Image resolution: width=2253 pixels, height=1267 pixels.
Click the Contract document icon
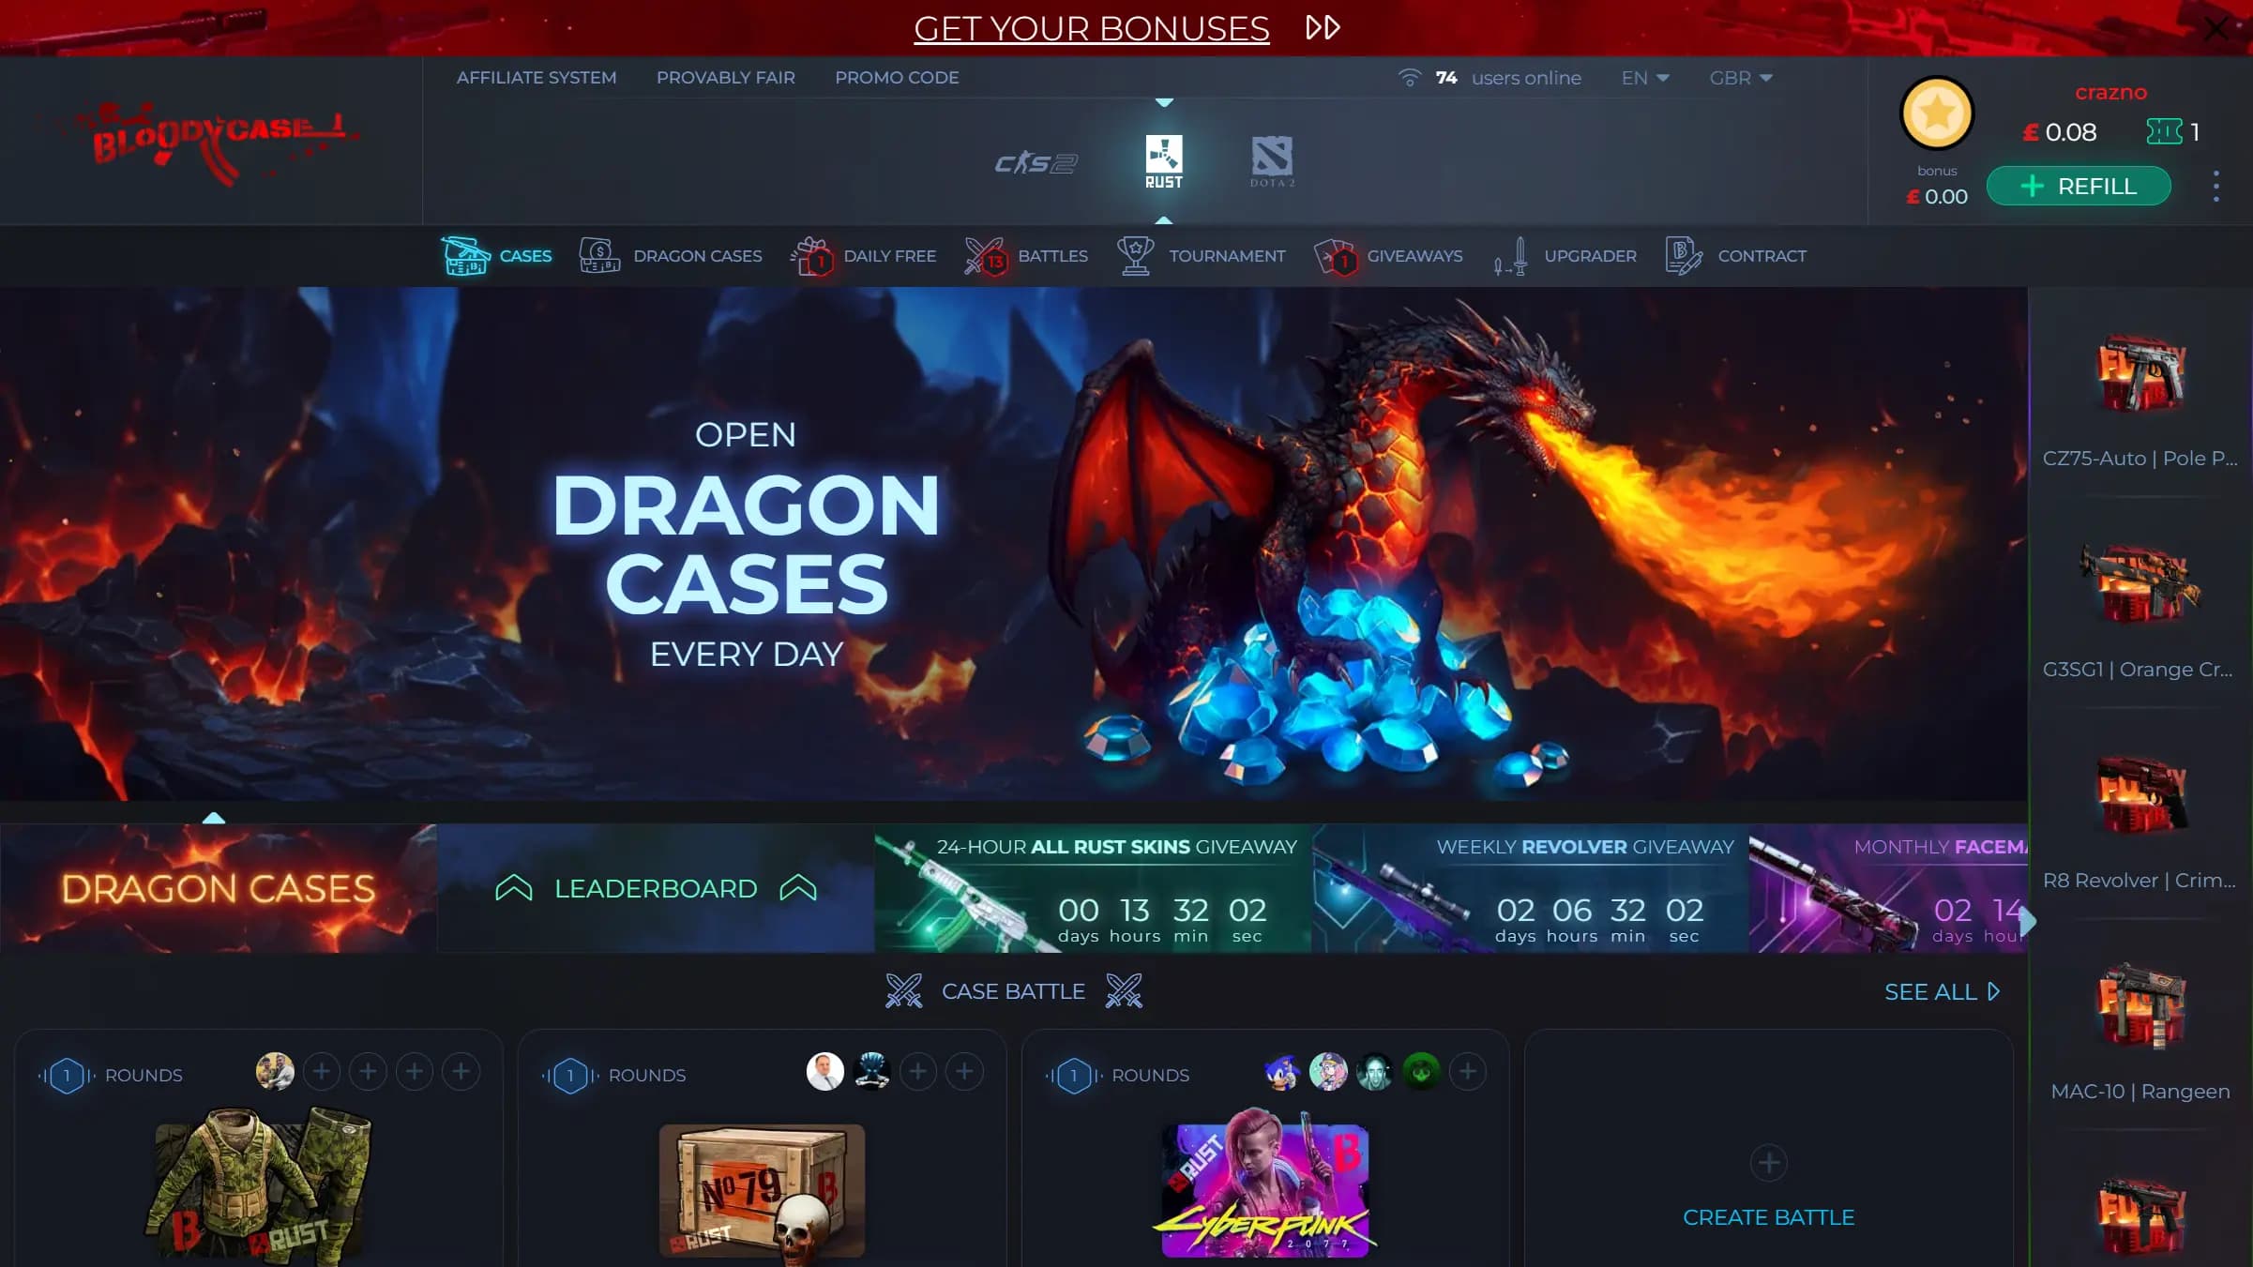pos(1683,256)
